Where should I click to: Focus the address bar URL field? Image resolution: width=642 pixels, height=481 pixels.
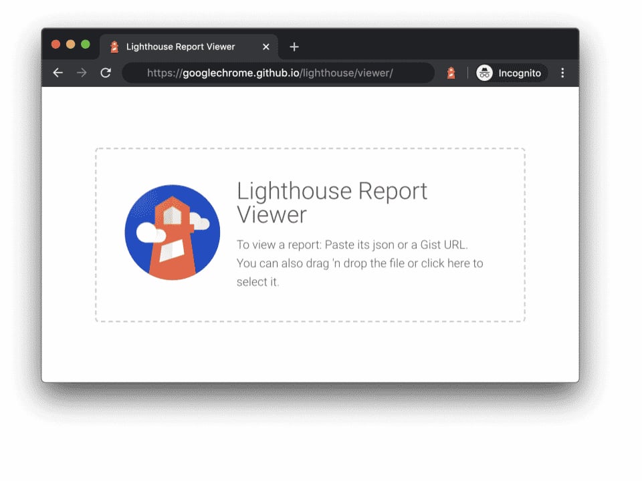click(x=278, y=73)
